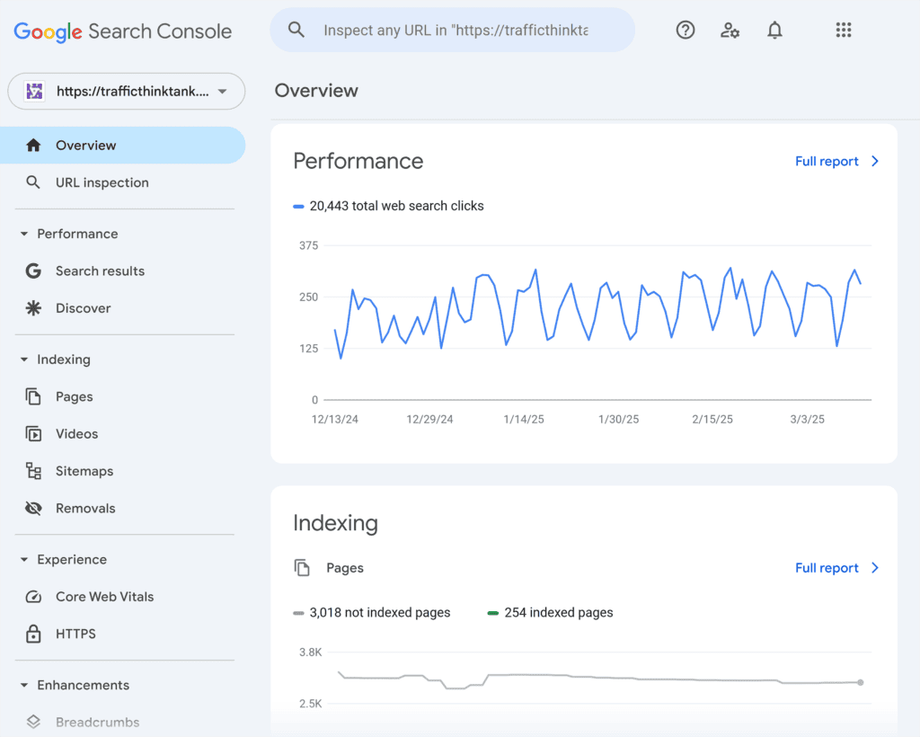Switch to the Overview page
This screenshot has height=737, width=920.
click(87, 145)
